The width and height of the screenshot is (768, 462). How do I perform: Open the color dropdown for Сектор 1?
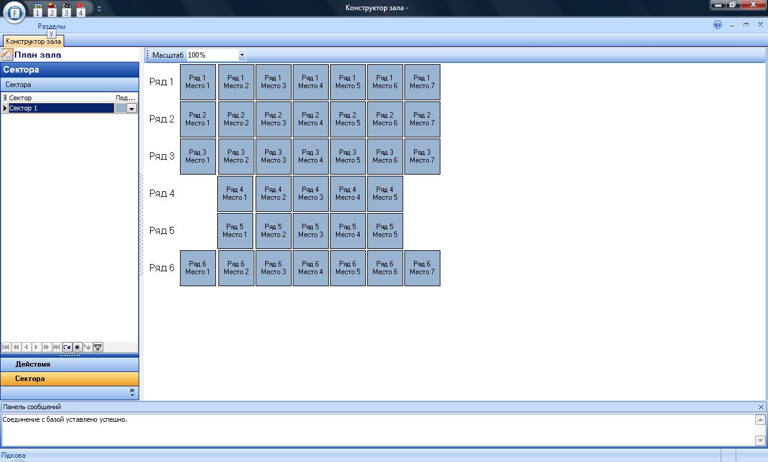(x=132, y=109)
